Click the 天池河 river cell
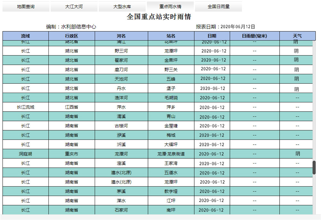The width and height of the screenshot is (321, 220). (121, 79)
